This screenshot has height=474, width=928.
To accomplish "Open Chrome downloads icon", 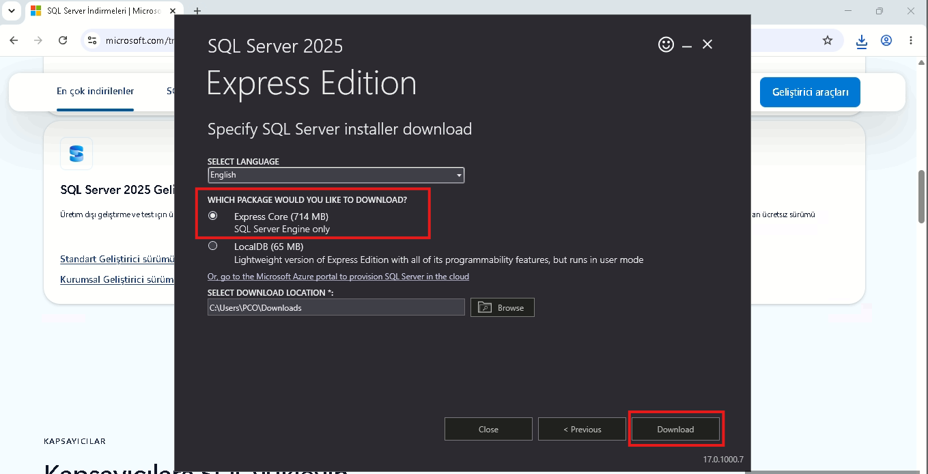I will pyautogui.click(x=862, y=41).
